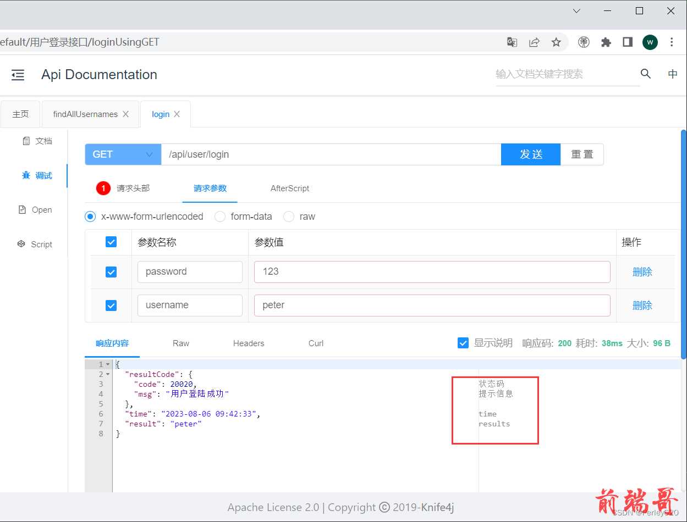Click the 大小 96 B value

coord(662,343)
